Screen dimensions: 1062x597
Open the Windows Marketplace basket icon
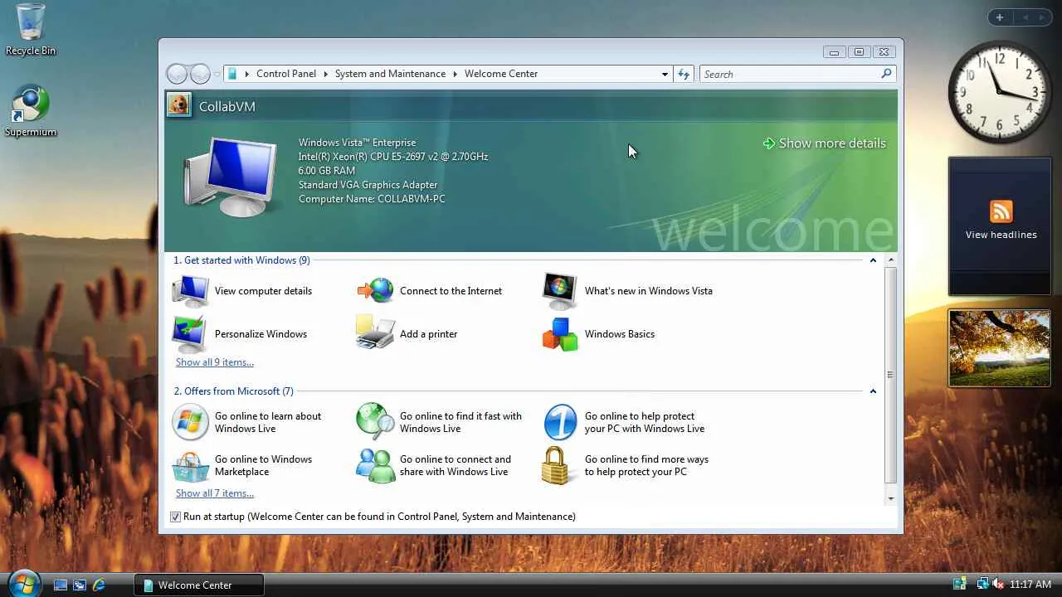tap(190, 466)
